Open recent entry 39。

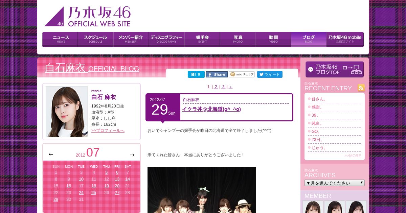point(315,115)
